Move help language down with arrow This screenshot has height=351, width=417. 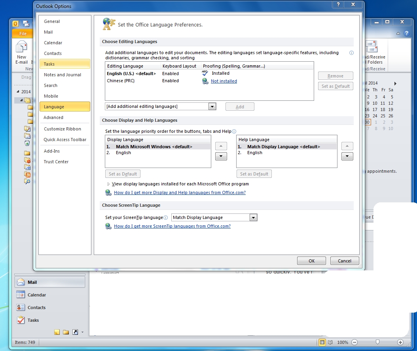click(347, 156)
